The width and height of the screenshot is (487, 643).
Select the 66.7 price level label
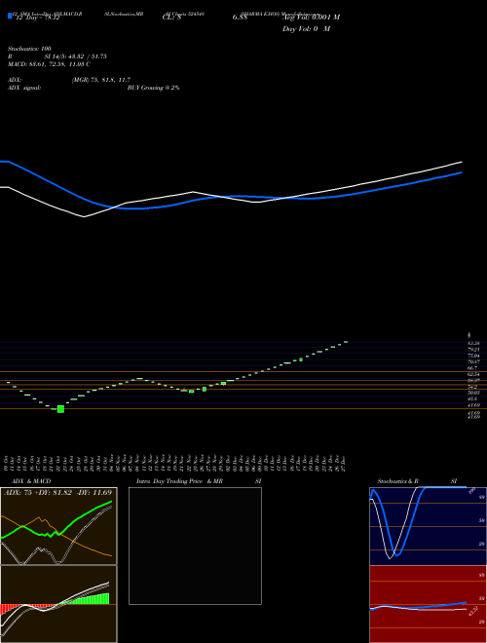pos(472,368)
